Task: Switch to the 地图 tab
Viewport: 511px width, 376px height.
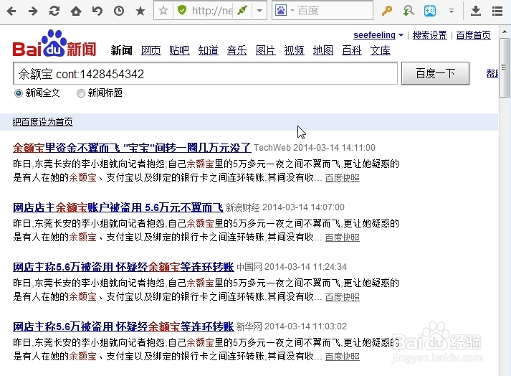Action: (x=323, y=51)
